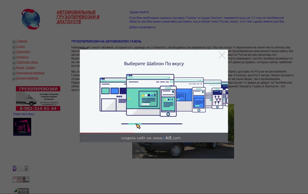This screenshot has width=308, height=194.
Task: Click the создать сайт на ukit.com banner
Action: coord(154,138)
